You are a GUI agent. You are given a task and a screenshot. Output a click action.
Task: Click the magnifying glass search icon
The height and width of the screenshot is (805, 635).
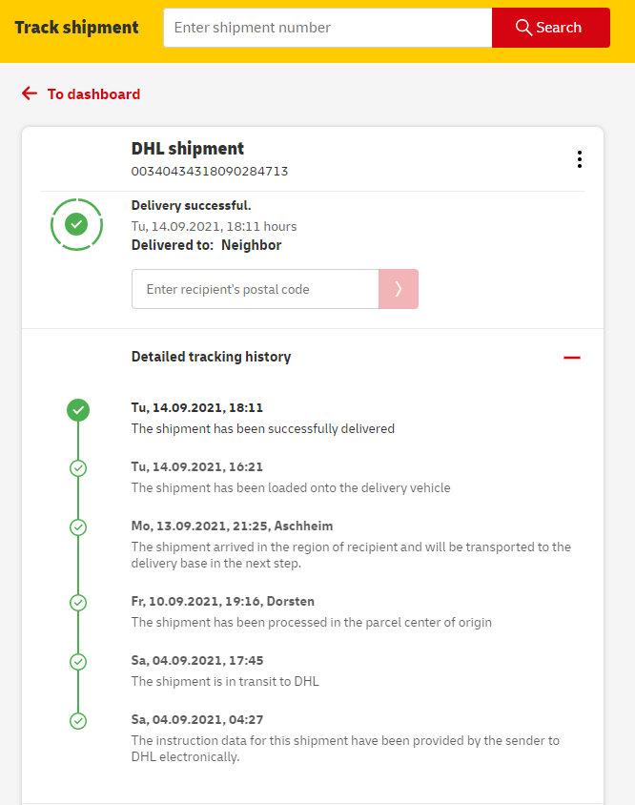coord(523,28)
